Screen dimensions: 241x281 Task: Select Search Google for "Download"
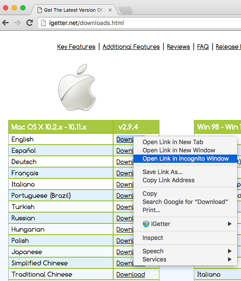(185, 202)
